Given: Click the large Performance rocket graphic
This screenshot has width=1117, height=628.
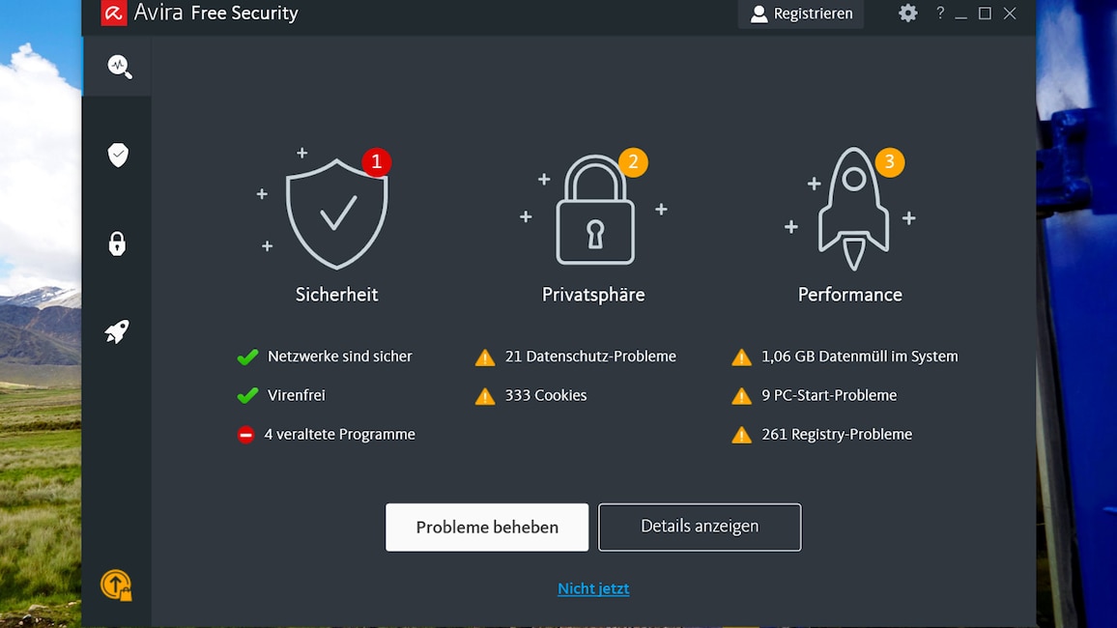Looking at the screenshot, I should pyautogui.click(x=852, y=211).
